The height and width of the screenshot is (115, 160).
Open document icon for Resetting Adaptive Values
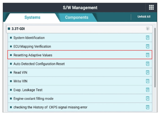tap(147, 55)
